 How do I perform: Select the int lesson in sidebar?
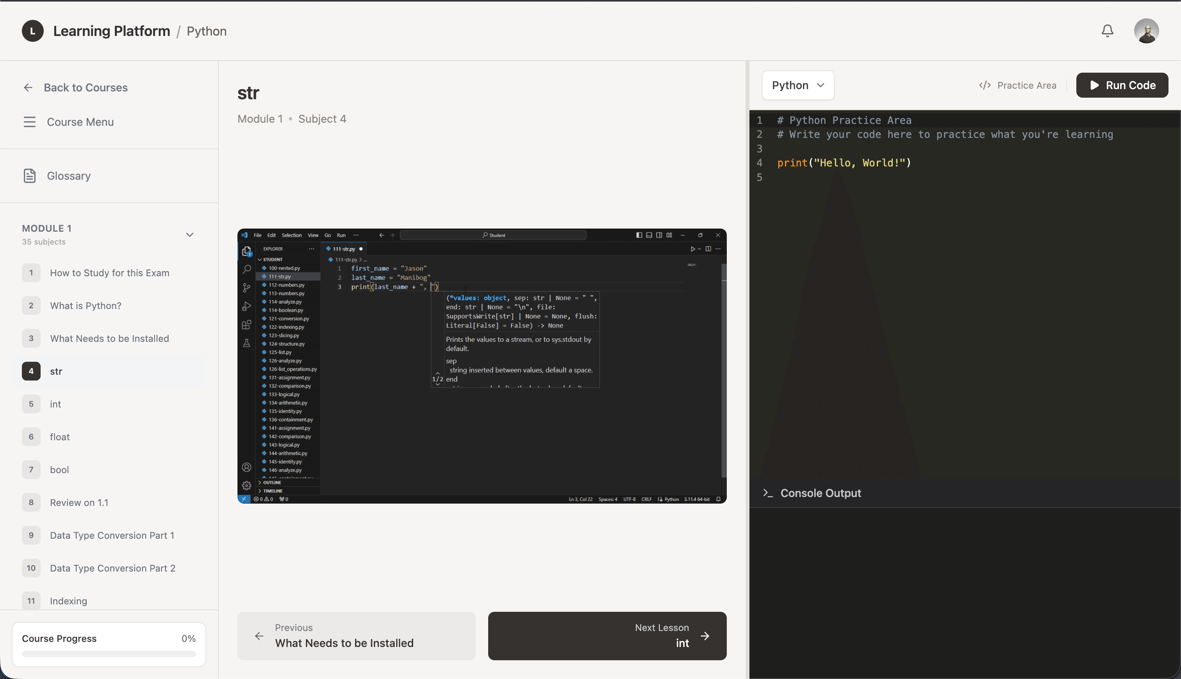pyautogui.click(x=55, y=404)
